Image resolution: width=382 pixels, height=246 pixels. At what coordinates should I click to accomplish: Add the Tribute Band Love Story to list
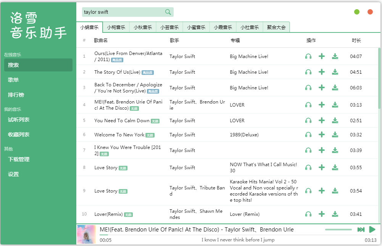point(322,191)
